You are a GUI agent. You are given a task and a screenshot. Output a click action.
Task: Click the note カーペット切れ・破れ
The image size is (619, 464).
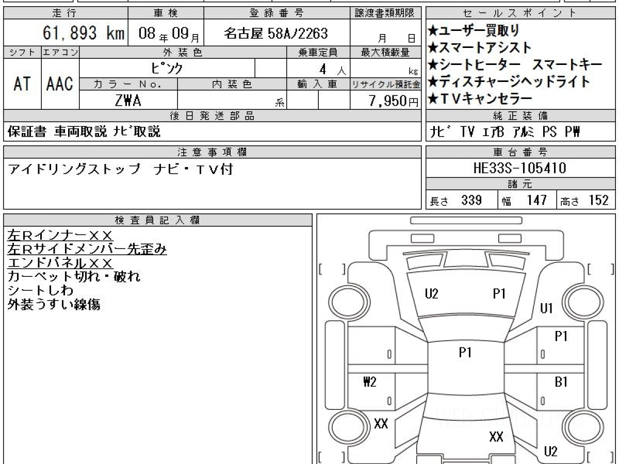click(74, 277)
